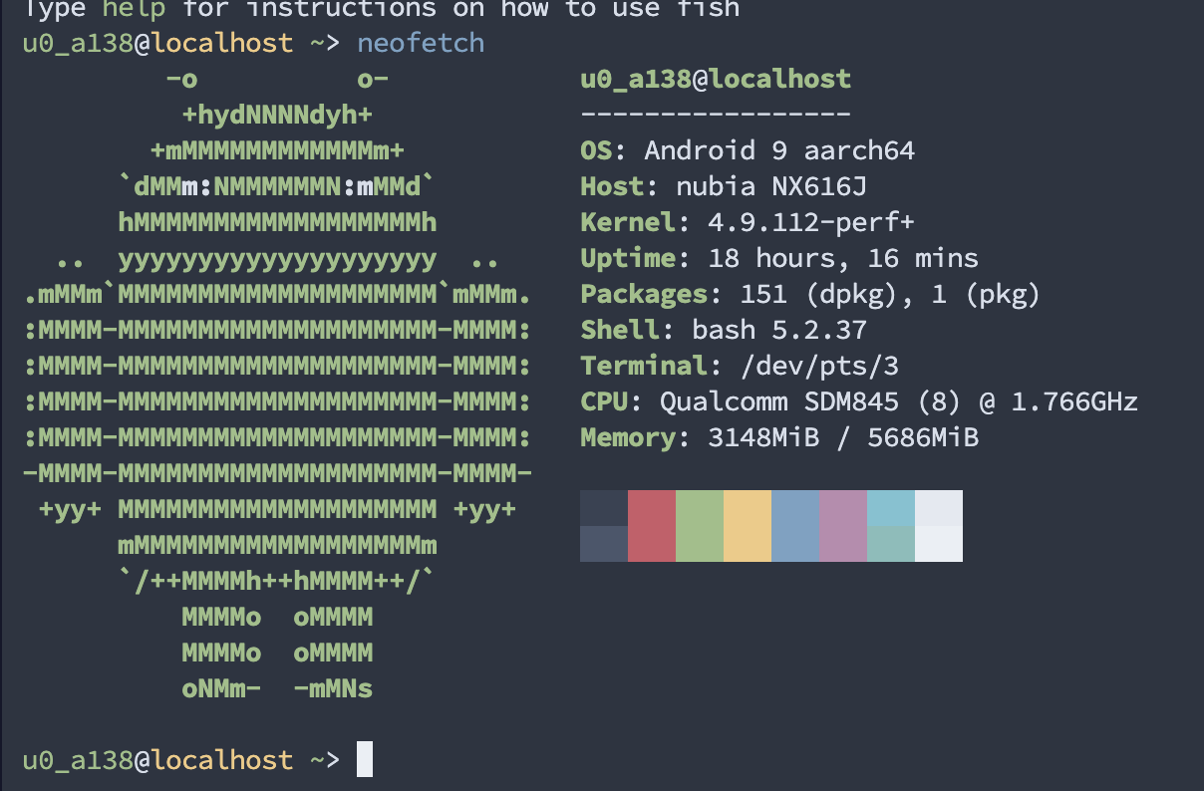The width and height of the screenshot is (1204, 791).
Task: Select the green color swatch
Action: [699, 525]
